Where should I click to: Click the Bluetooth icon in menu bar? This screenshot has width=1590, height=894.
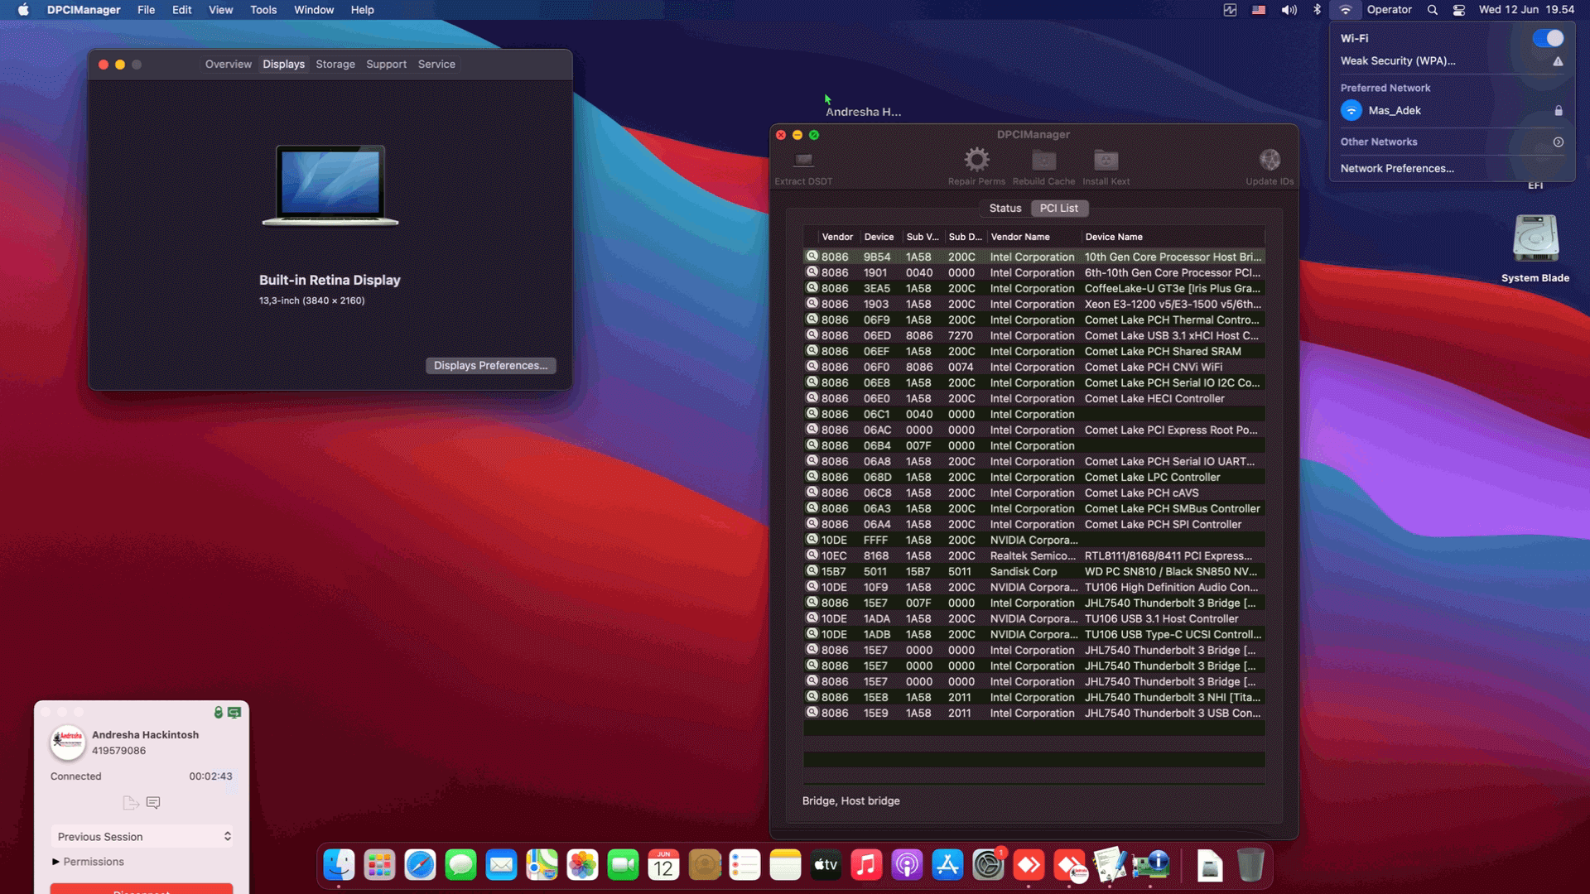1317,10
